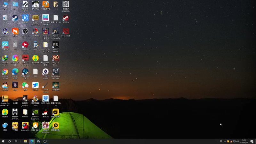Launch Age of Empires IV shortcut
The image size is (256, 144).
pyautogui.click(x=55, y=31)
